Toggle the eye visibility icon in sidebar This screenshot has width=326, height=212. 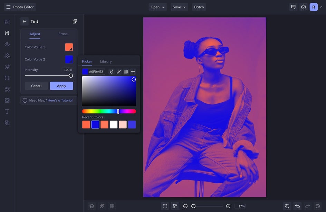click(7, 44)
